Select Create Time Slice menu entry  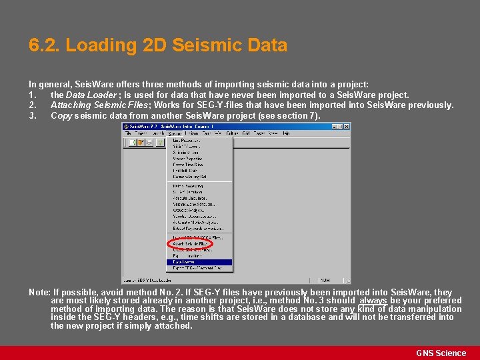tap(199, 165)
